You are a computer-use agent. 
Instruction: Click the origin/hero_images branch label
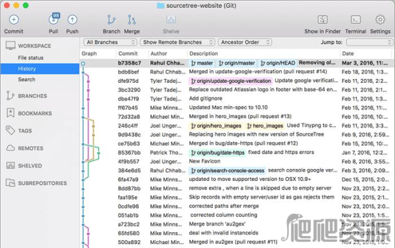pyautogui.click(x=216, y=126)
